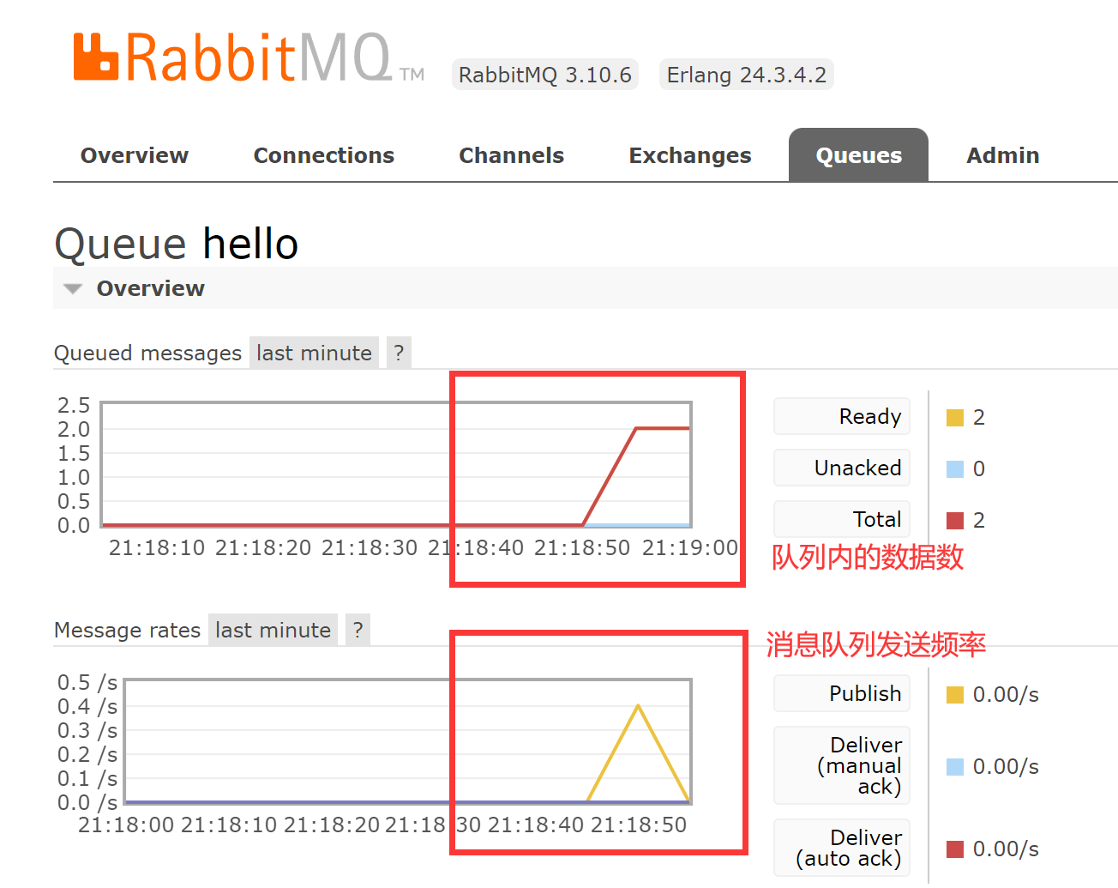
Task: Open the Exchanges tab
Action: pyautogui.click(x=690, y=155)
